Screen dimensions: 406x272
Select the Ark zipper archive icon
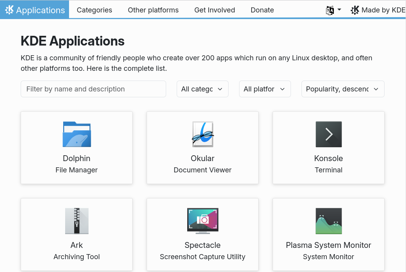[x=76, y=221]
